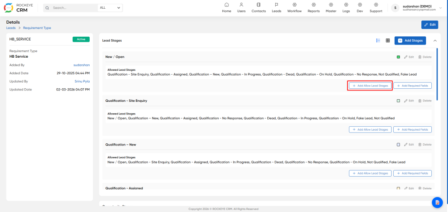The image size is (448, 212).
Task: Open the Logs navigation item
Action: (x=346, y=8)
